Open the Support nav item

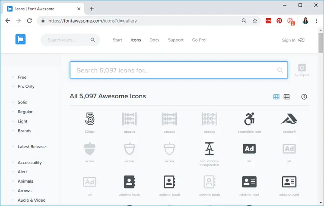click(176, 40)
